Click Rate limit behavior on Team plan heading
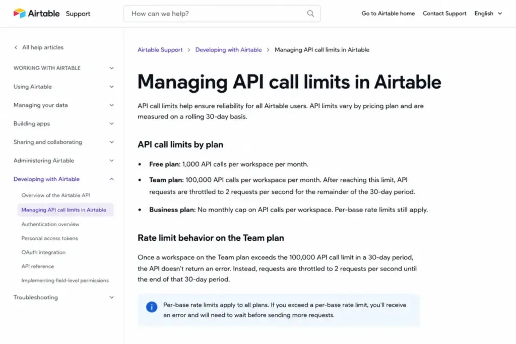The height and width of the screenshot is (344, 516). [x=211, y=238]
